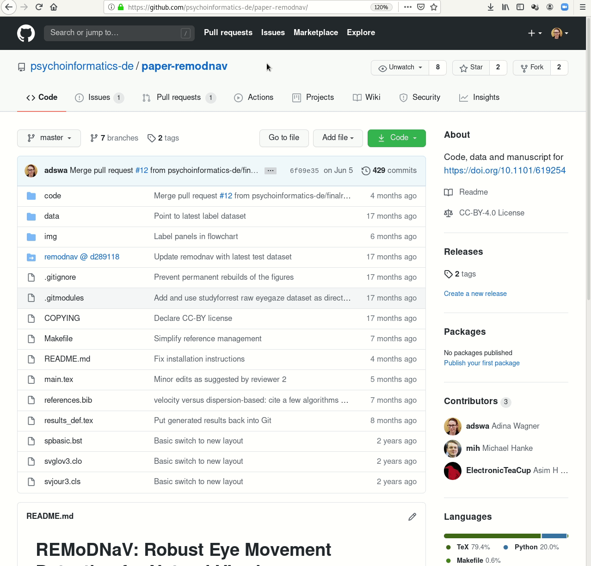Open the browser downloads arrow icon
Viewport: 591px width, 566px height.
[491, 7]
